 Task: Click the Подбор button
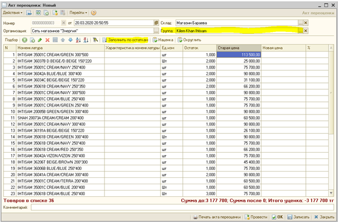tap(11, 40)
